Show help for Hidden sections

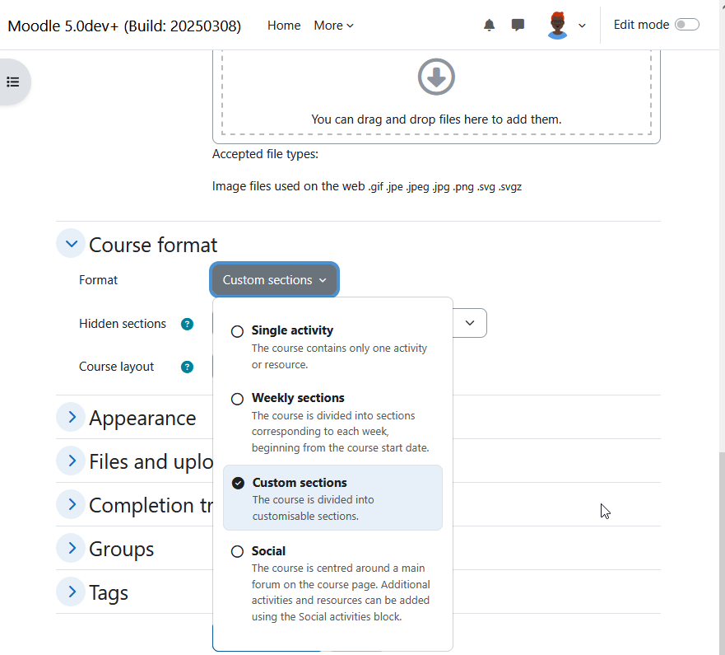187,324
